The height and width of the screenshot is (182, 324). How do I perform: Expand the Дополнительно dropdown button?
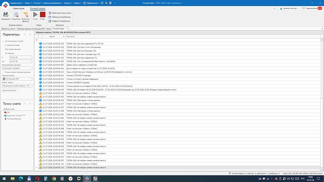coord(10,91)
